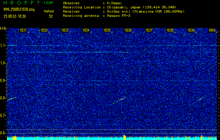Image resolution: width=220 pixels, height=140 pixels.
Task: Click the 1.1 kHz axis label
Action: [x=3, y=45]
